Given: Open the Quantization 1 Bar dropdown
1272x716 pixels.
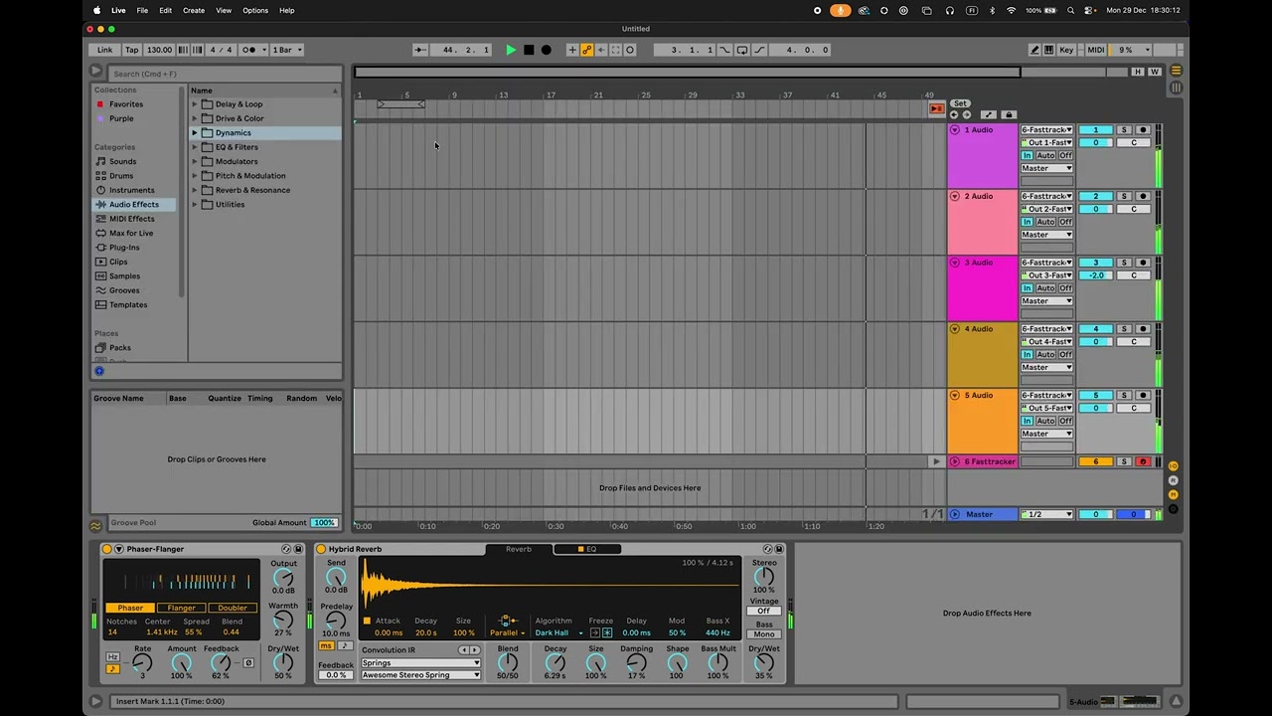Looking at the screenshot, I should (287, 50).
